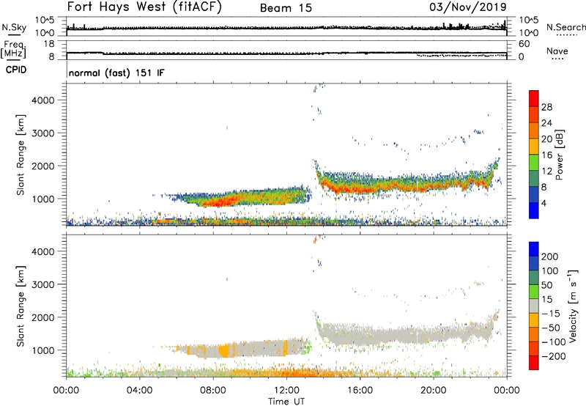Click the 100 label on Velocity bar
586x406 pixels.
pyautogui.click(x=550, y=271)
